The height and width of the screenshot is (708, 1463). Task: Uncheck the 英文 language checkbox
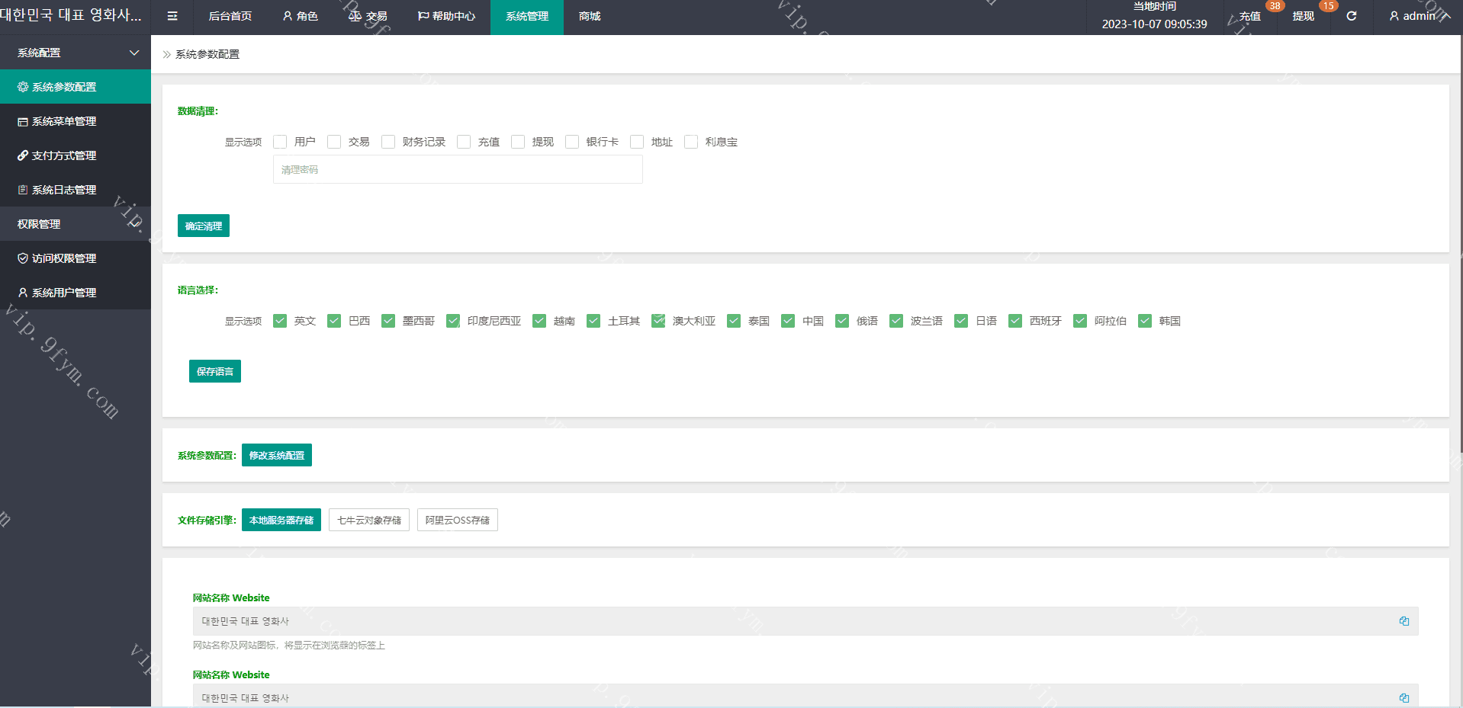point(280,321)
